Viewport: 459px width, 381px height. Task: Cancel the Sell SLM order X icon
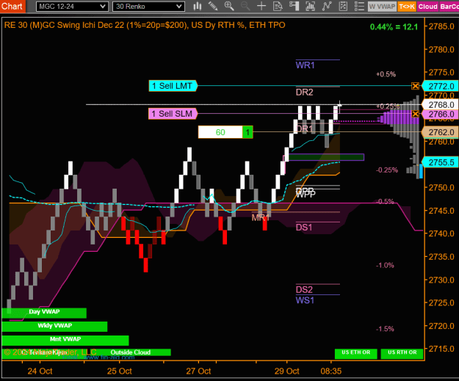[x=415, y=114]
